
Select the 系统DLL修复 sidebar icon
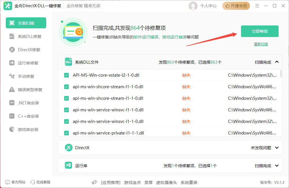[12, 36]
